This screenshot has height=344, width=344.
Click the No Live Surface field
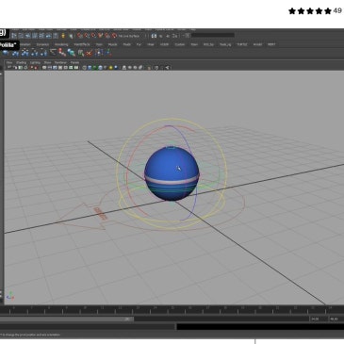click(x=129, y=36)
